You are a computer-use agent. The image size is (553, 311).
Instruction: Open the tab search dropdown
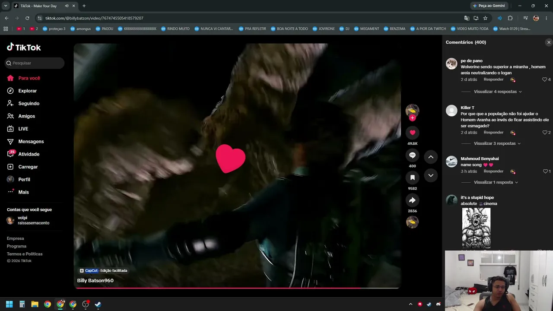5,6
